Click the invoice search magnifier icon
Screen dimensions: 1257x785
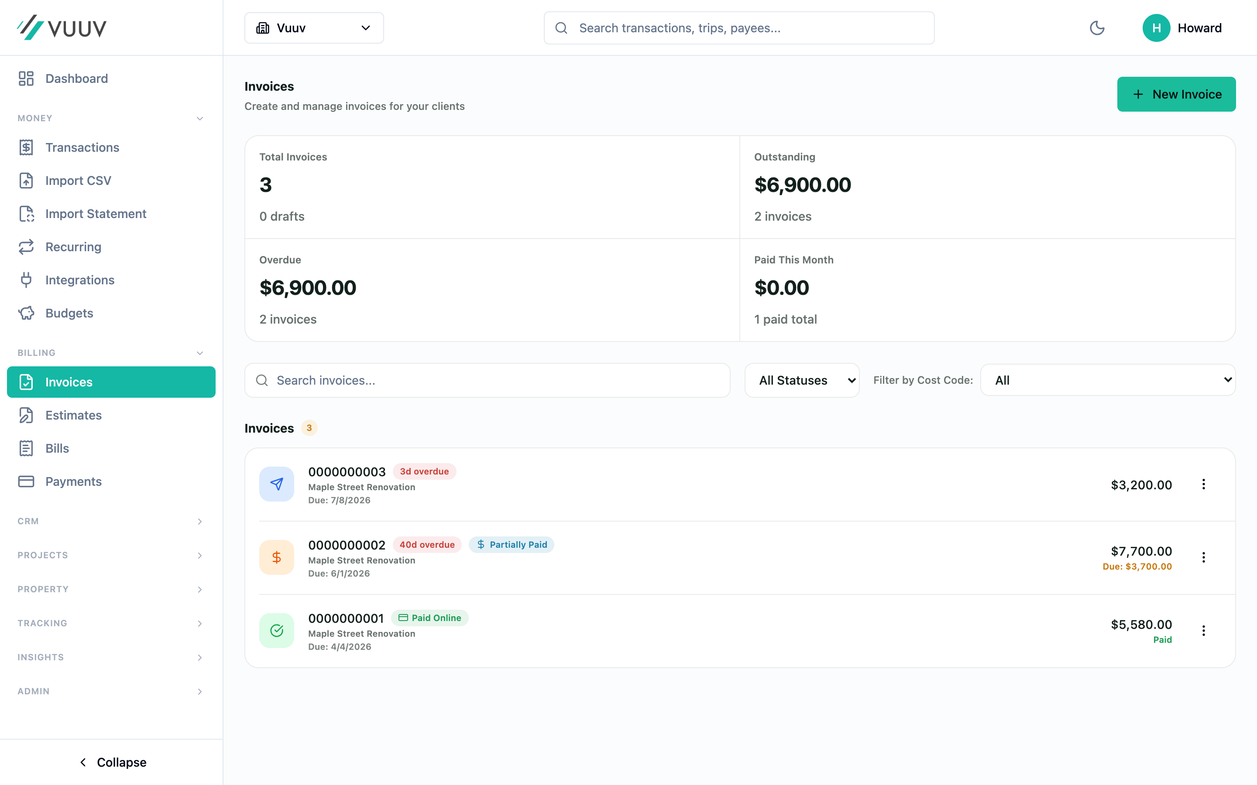262,381
